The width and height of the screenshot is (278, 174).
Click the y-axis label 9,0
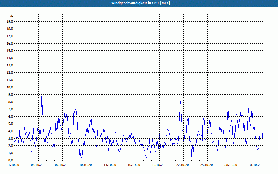pos(11,94)
